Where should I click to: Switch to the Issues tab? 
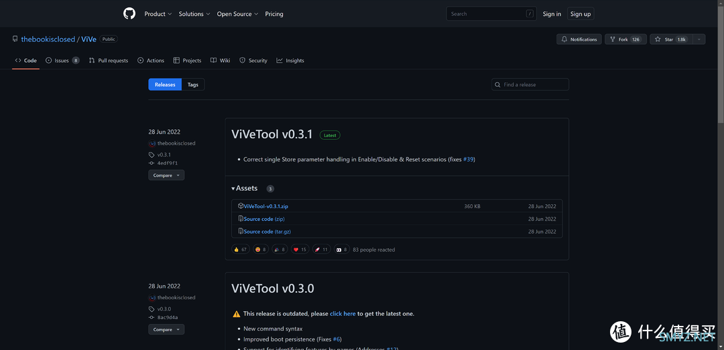[62, 60]
